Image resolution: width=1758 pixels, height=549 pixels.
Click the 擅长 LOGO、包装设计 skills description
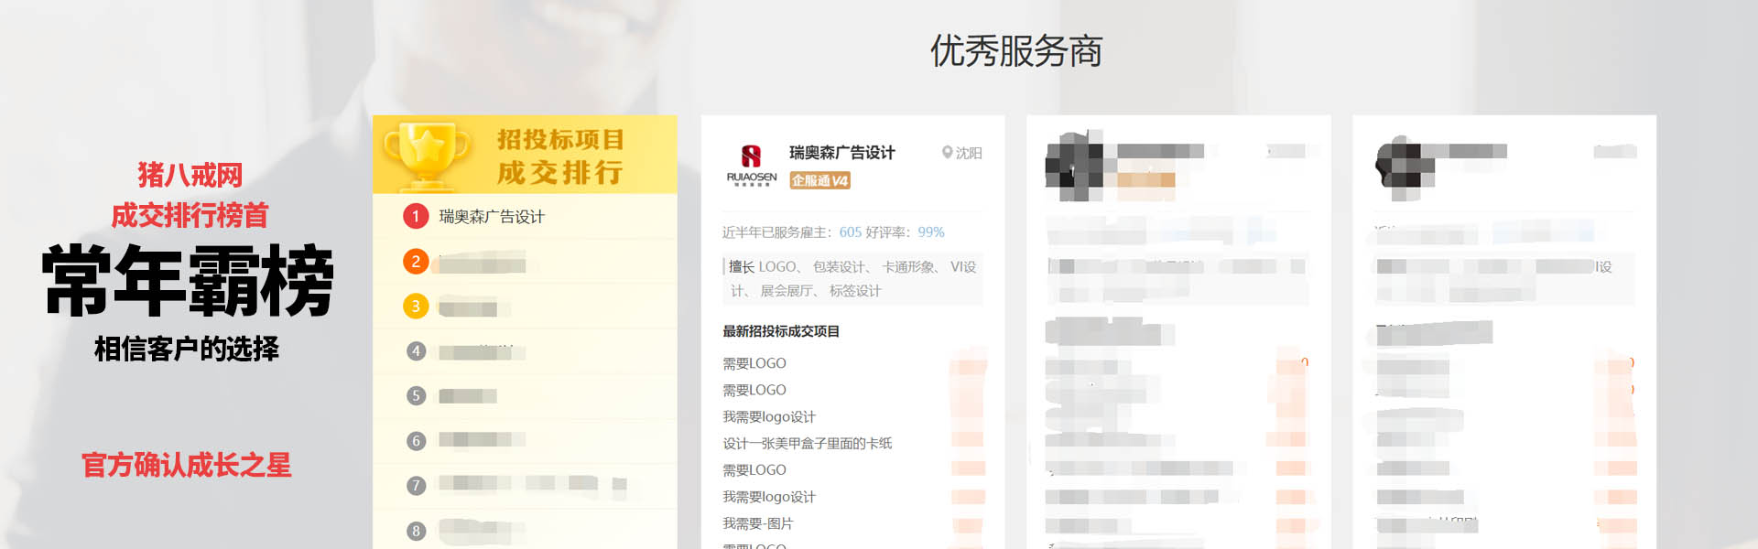(852, 279)
